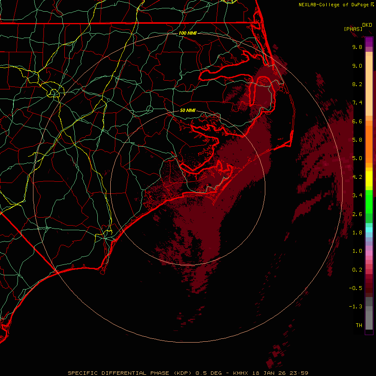Click the 6.6 value on the color scale
The image size is (376, 376).
357,122
